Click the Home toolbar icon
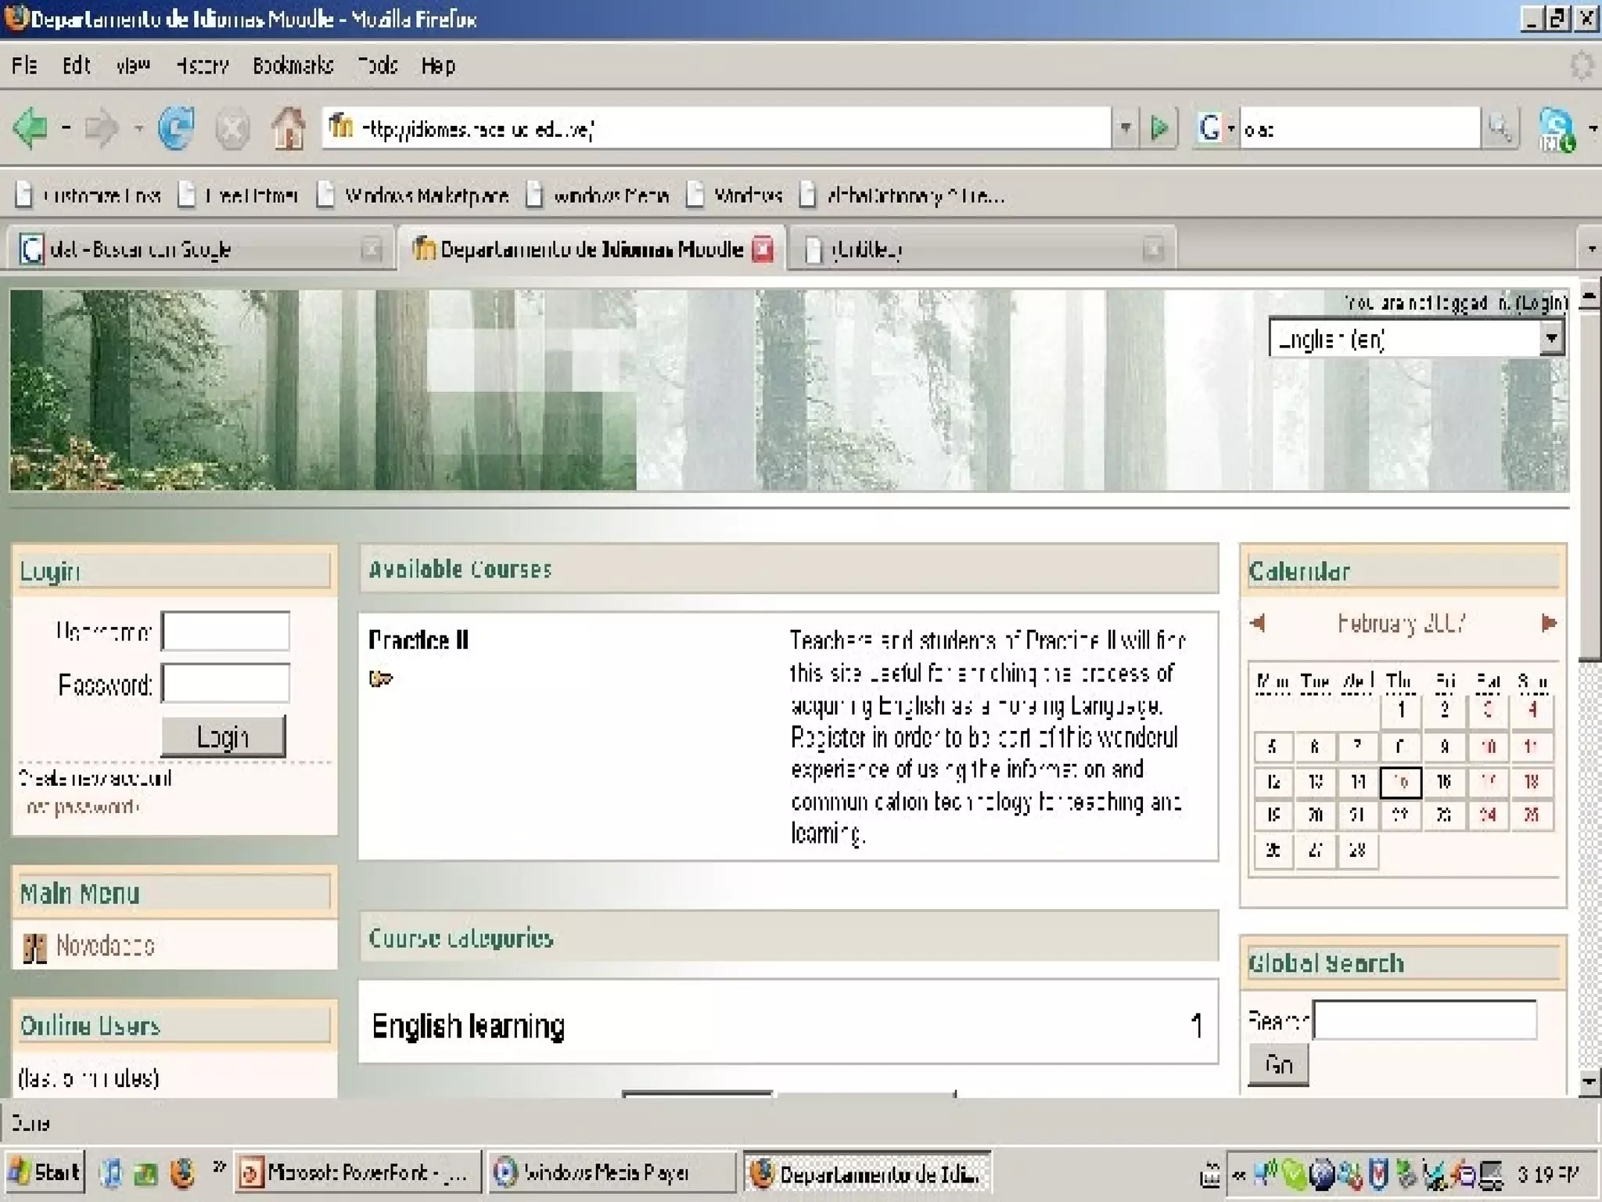1602x1202 pixels. (x=288, y=128)
